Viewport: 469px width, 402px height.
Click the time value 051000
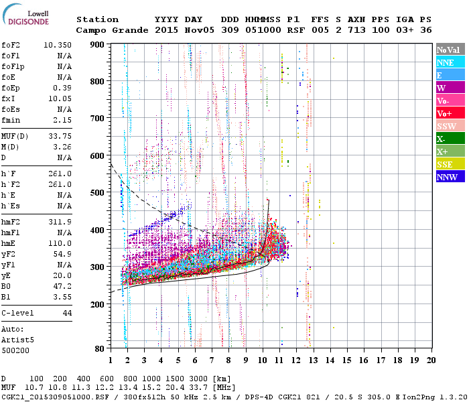263,30
